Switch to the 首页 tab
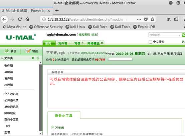This screenshot has height=136, width=185. click(49, 43)
